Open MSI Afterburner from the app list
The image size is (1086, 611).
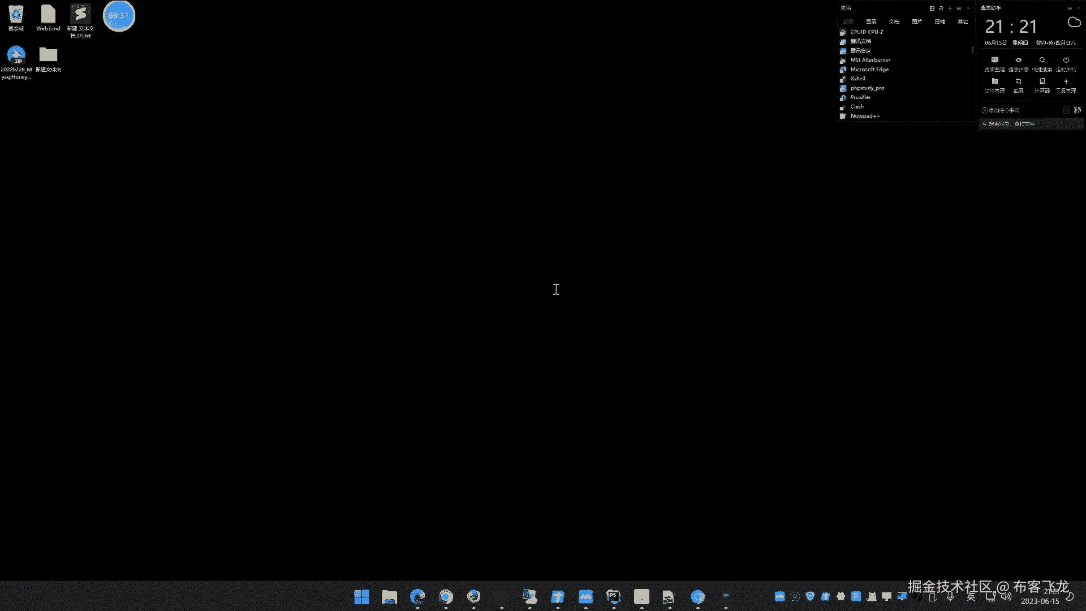click(870, 60)
